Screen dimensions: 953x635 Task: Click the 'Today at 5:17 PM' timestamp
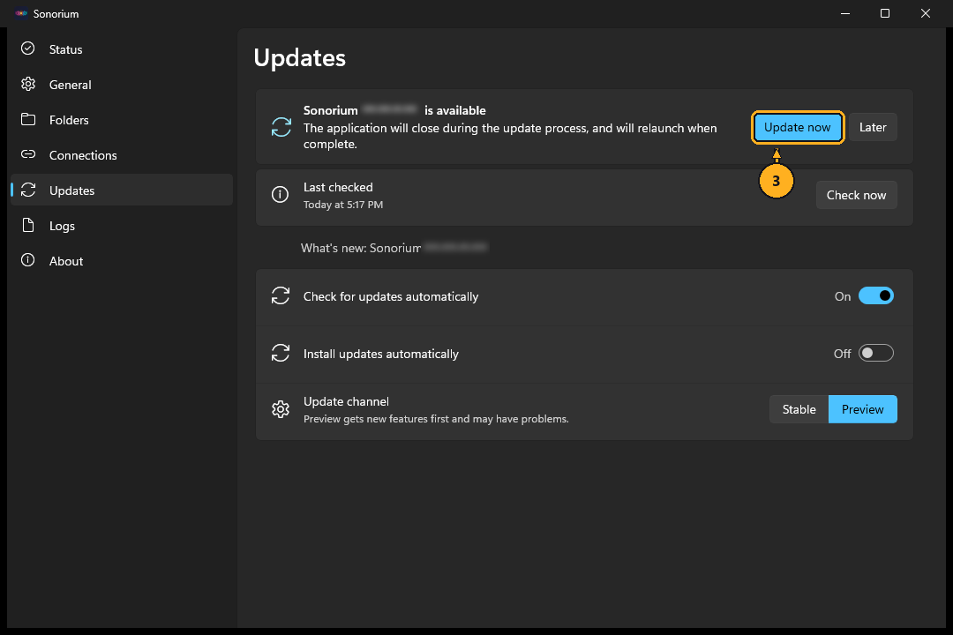(342, 205)
